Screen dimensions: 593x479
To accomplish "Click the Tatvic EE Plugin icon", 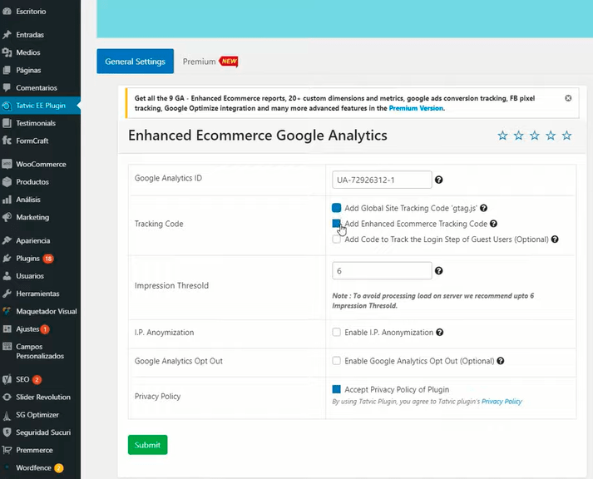I will pos(7,106).
